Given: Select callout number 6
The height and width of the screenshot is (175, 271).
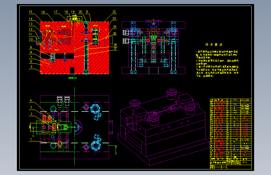Looking at the screenshot, I should (x=31, y=61).
